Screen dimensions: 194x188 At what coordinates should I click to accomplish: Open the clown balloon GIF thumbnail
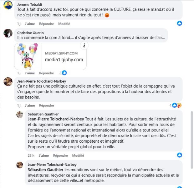28,56
